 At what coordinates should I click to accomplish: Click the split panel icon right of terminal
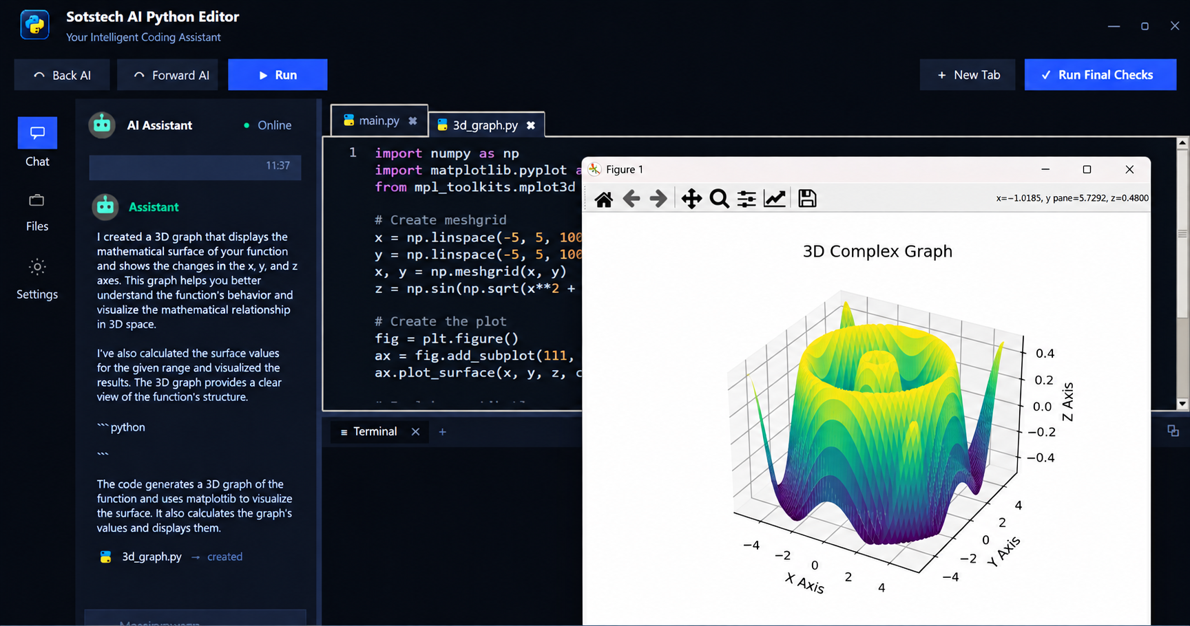(x=1173, y=431)
